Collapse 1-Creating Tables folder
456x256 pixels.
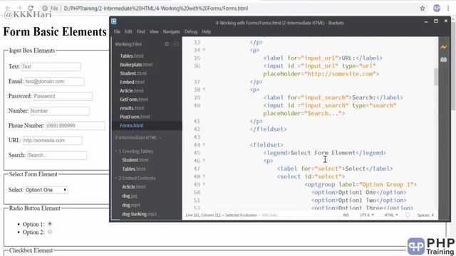[134, 151]
